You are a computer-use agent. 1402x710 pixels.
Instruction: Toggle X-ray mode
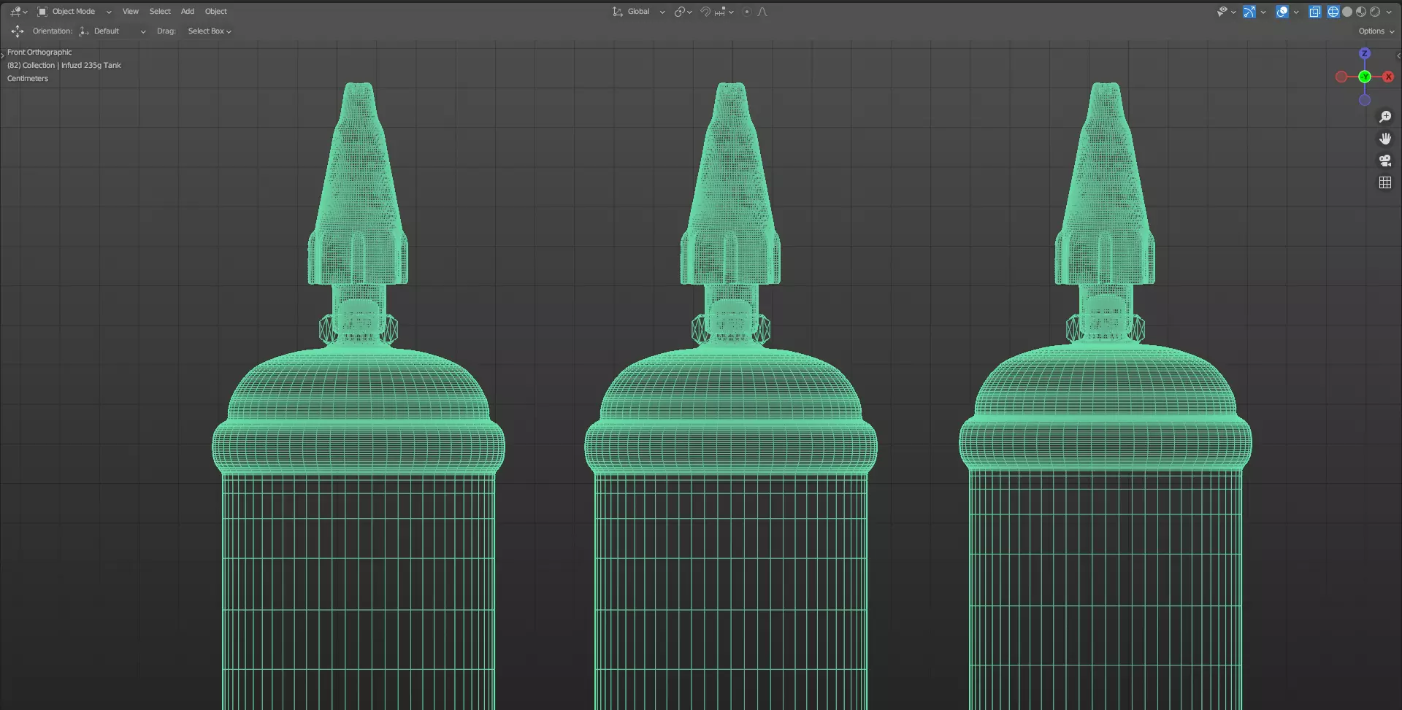point(1315,12)
